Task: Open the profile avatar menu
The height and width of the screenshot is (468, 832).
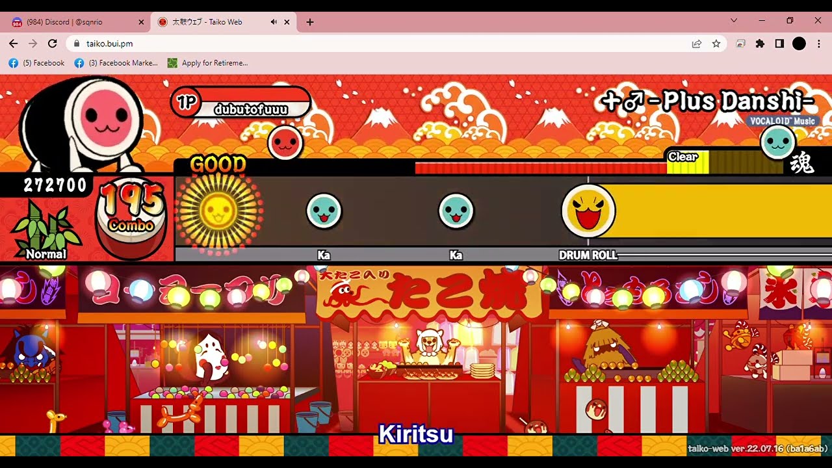Action: tap(799, 44)
